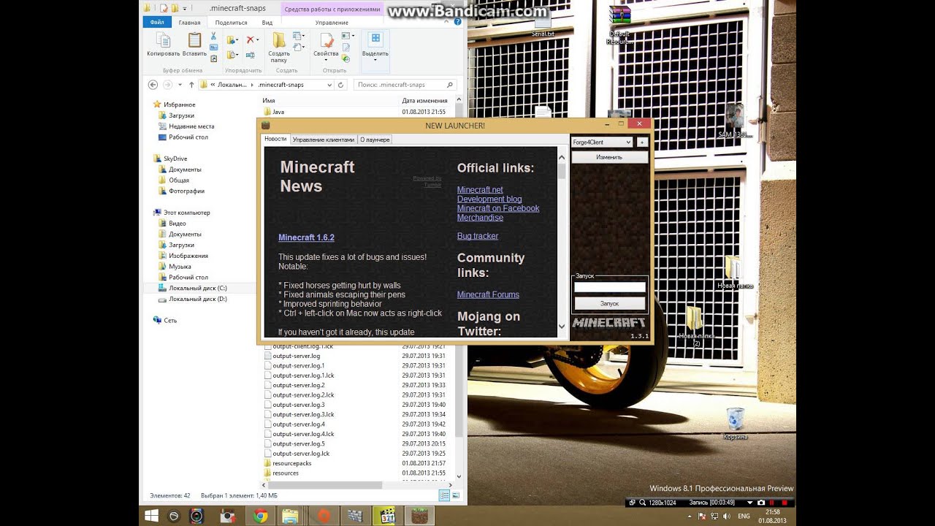Viewport: 935px width, 526px height.
Task: Click the scissors cut icon in ribbon
Action: pos(213,36)
